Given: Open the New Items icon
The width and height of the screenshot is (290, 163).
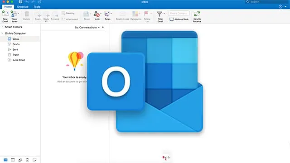Looking at the screenshot, I should tap(14, 14).
